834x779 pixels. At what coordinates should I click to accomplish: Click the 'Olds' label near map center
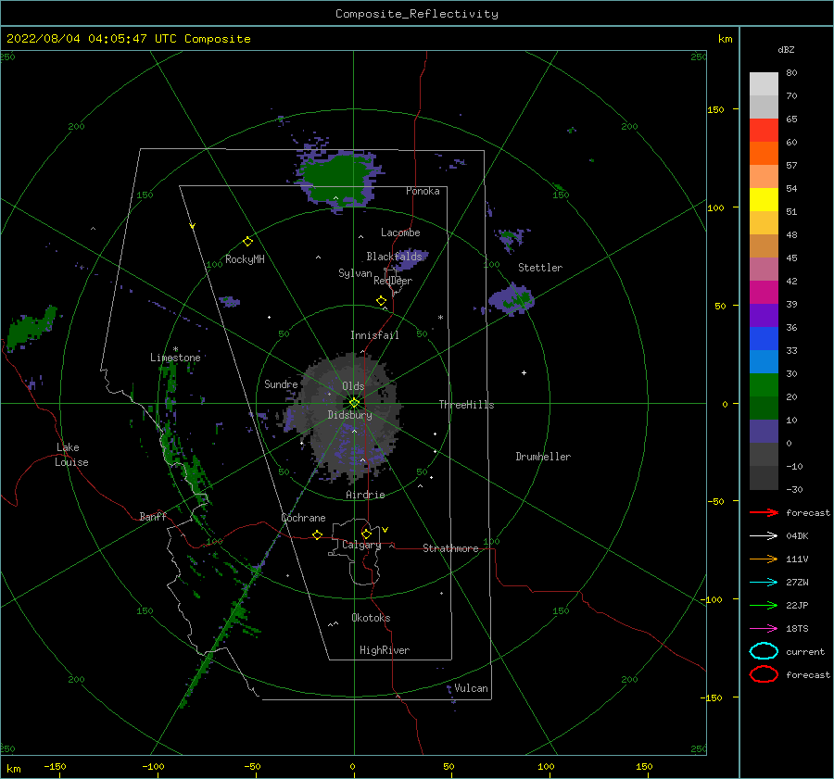coord(353,386)
